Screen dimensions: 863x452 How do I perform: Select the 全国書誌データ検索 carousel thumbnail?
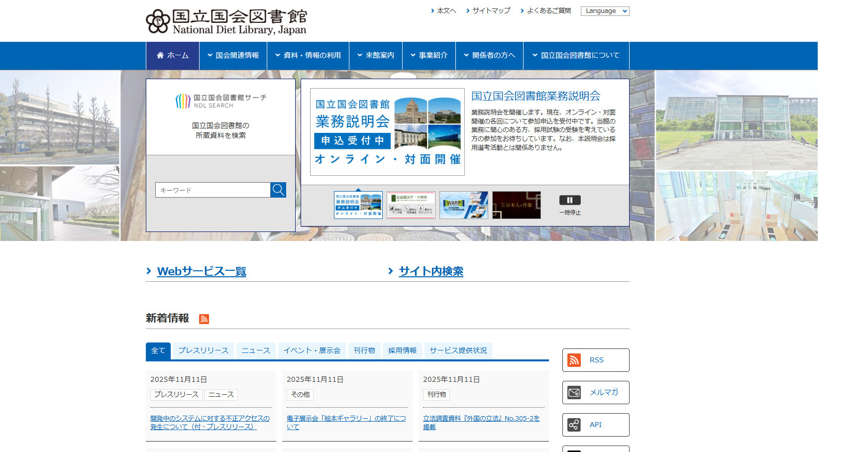pyautogui.click(x=411, y=205)
